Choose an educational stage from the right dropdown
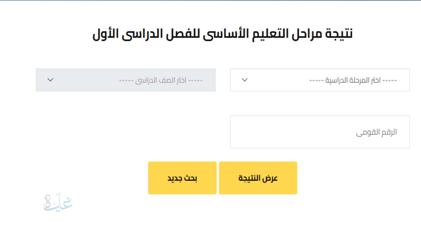This screenshot has width=421, height=236. tap(320, 80)
